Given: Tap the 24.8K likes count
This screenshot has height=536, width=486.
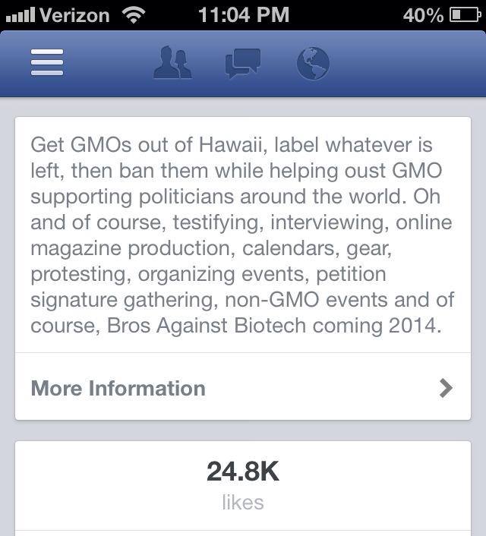Looking at the screenshot, I should tap(243, 471).
